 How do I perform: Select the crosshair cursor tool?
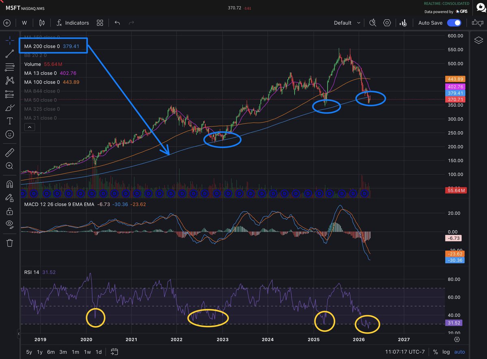coord(10,41)
